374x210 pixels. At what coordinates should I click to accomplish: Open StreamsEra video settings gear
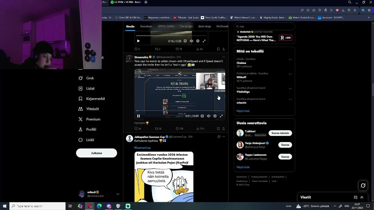pyautogui.click(x=215, y=116)
